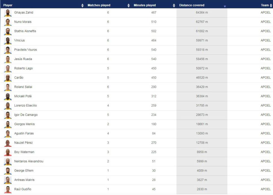This screenshot has width=273, height=195.
Task: Select the name Boy Waterman
Action: click(x=24, y=152)
